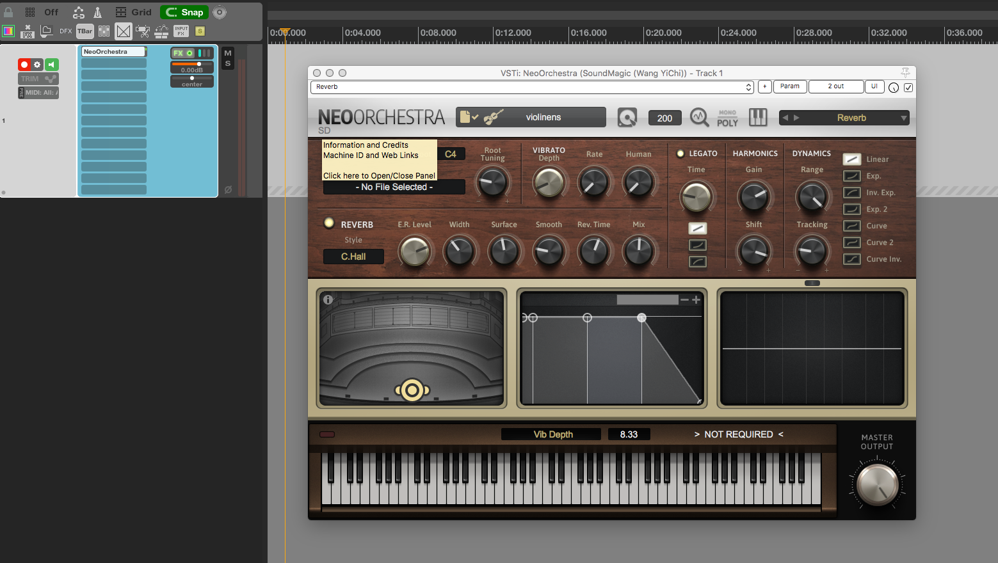Toggle the MONO/POLY switch

727,118
